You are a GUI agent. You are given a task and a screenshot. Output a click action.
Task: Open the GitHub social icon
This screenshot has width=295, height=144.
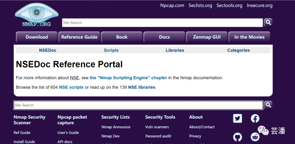pyautogui.click(x=237, y=137)
